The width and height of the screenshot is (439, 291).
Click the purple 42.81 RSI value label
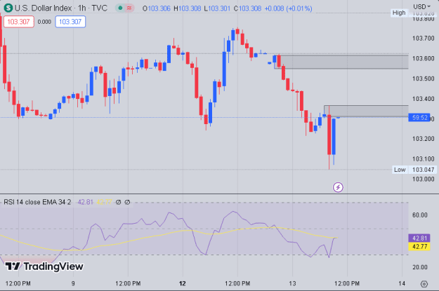pyautogui.click(x=419, y=238)
